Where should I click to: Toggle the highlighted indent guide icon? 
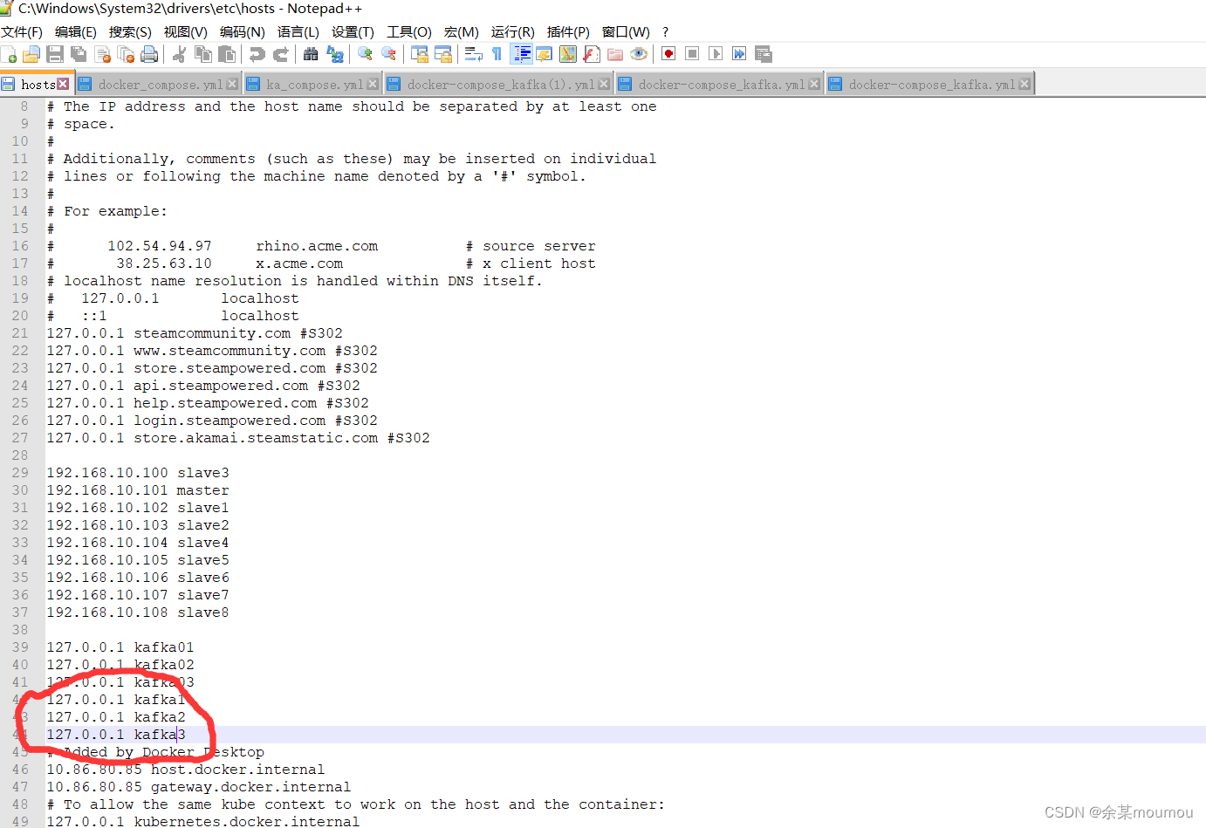pyautogui.click(x=521, y=54)
